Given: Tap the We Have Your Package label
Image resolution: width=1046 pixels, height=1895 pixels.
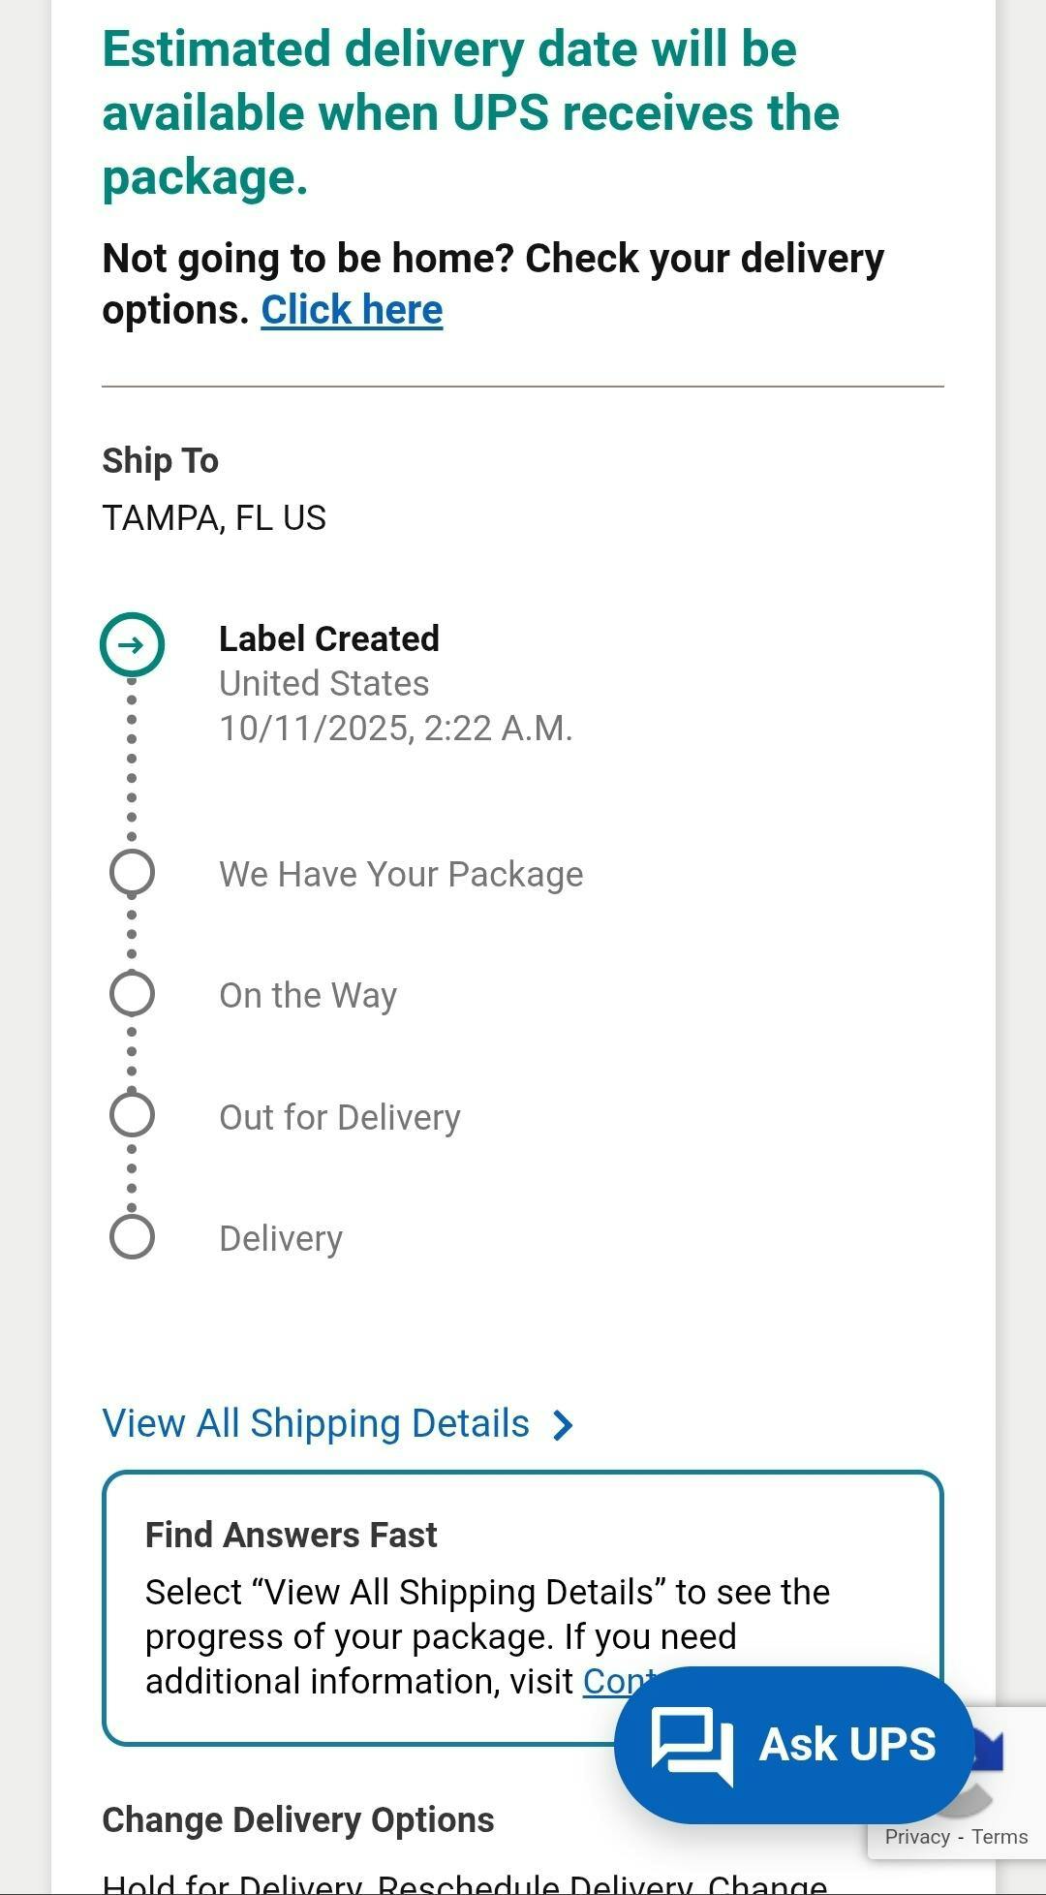Looking at the screenshot, I should 401,874.
